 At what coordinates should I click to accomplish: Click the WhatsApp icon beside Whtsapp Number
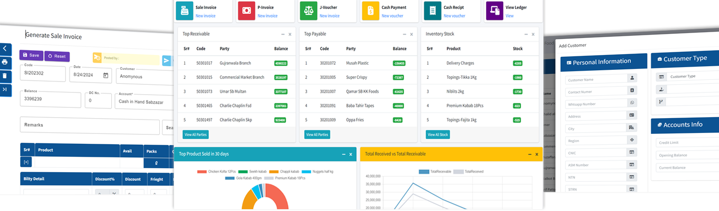[632, 102]
